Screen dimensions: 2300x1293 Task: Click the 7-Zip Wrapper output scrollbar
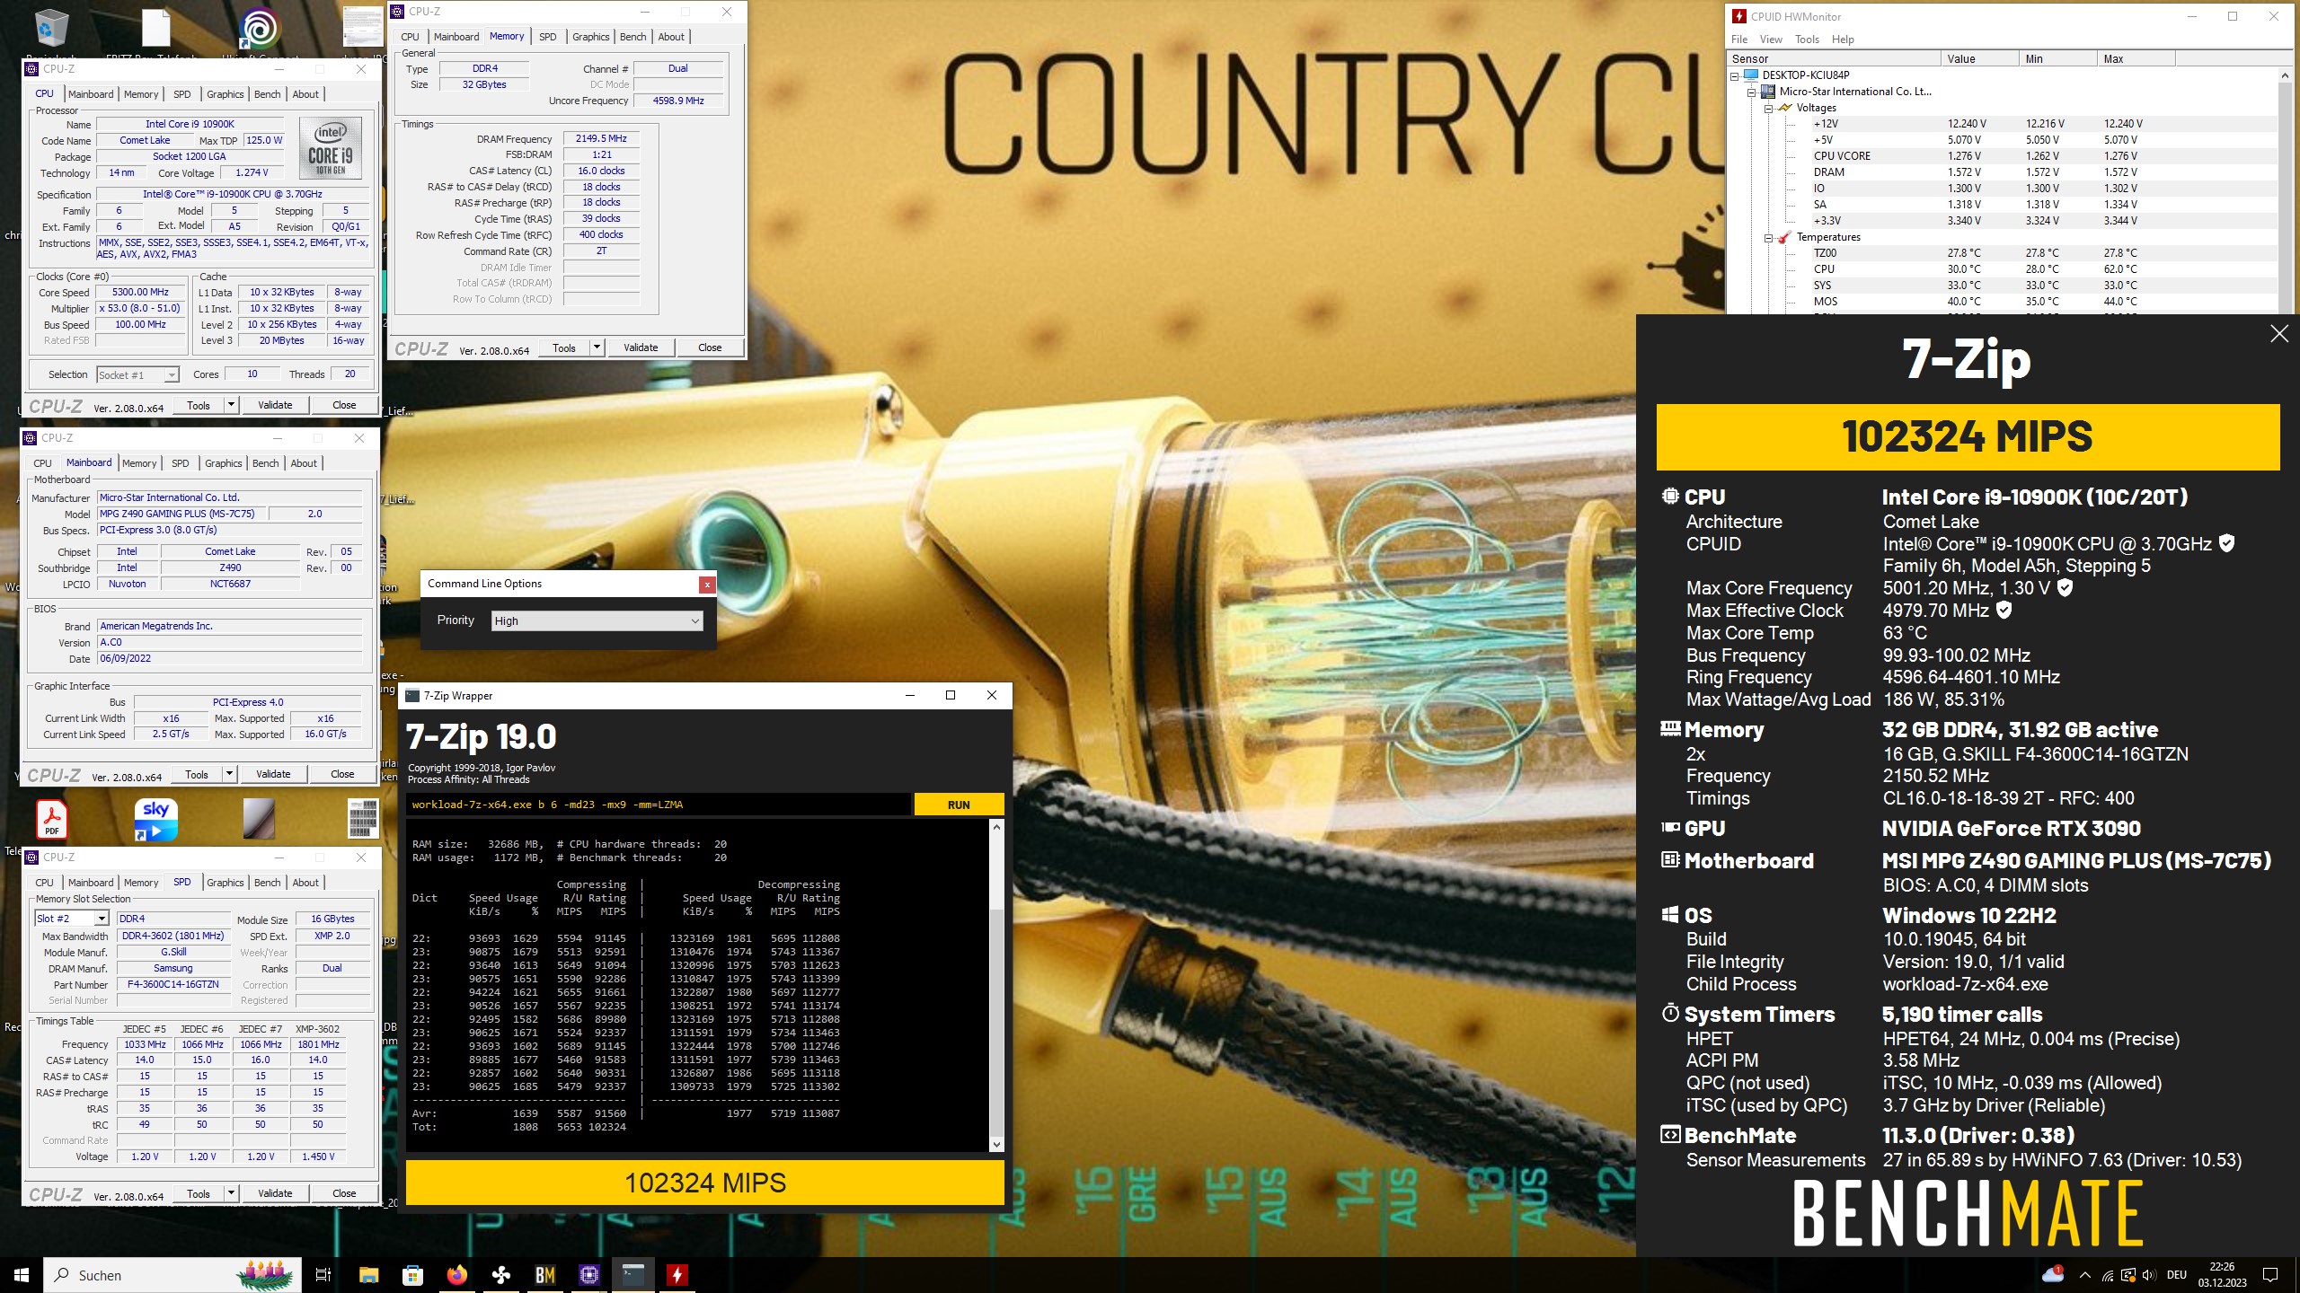pyautogui.click(x=995, y=986)
